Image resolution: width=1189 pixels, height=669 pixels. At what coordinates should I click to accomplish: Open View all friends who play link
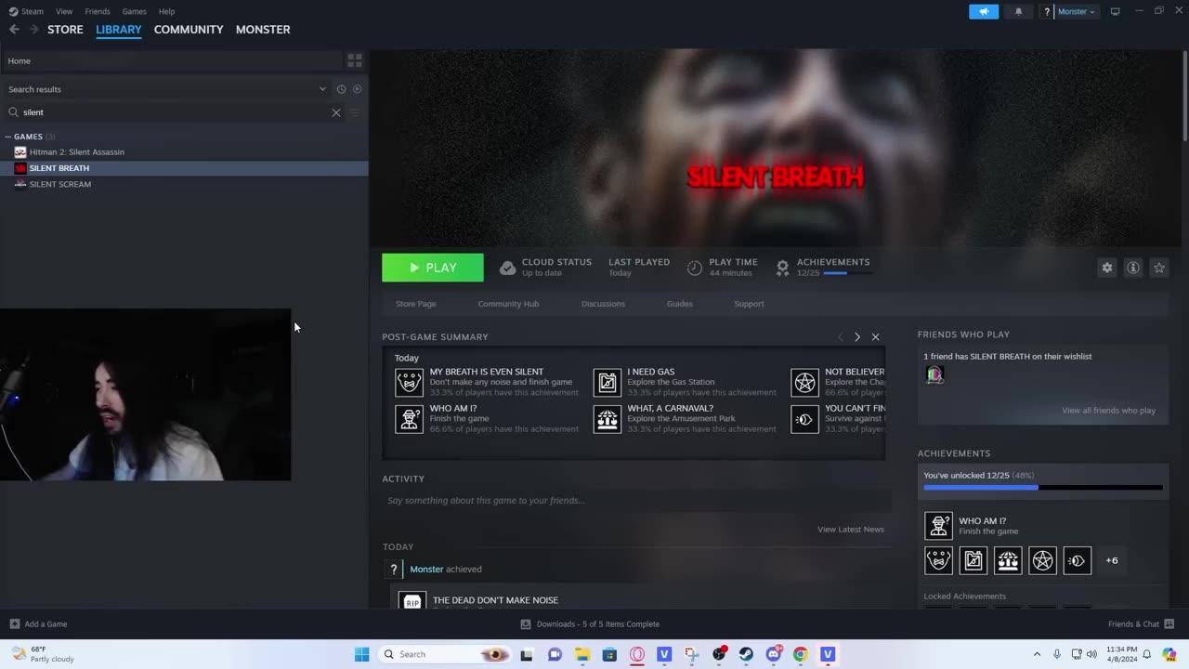pos(1108,410)
